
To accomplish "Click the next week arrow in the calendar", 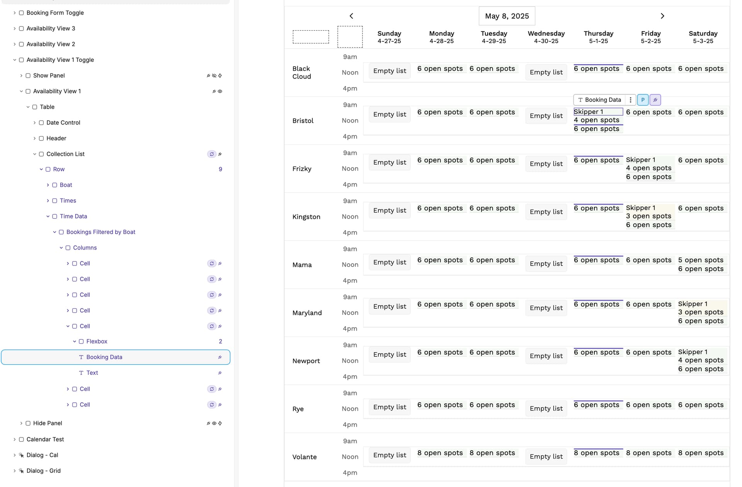I will pyautogui.click(x=662, y=16).
